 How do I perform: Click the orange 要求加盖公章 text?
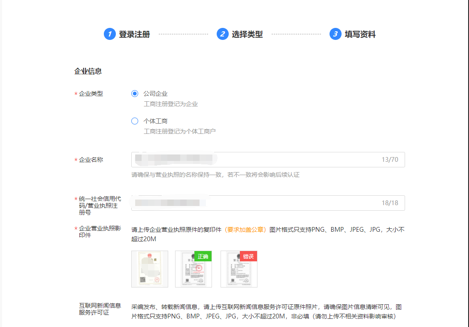(x=246, y=230)
